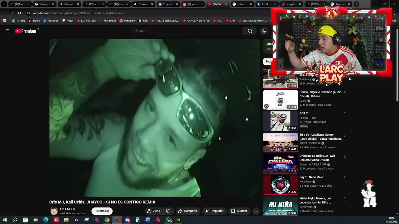Switch to the (3) Instagram tab
The height and width of the screenshot is (224, 399).
tap(193, 4)
